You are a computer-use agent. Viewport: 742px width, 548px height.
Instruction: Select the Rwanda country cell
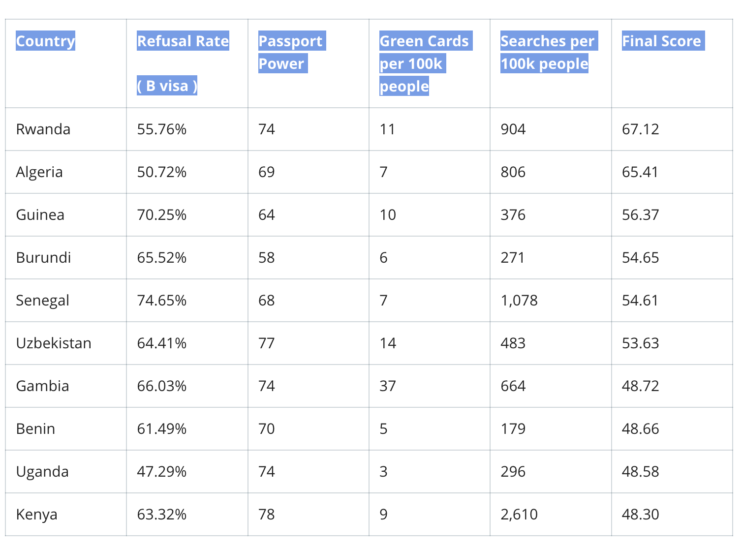point(43,129)
